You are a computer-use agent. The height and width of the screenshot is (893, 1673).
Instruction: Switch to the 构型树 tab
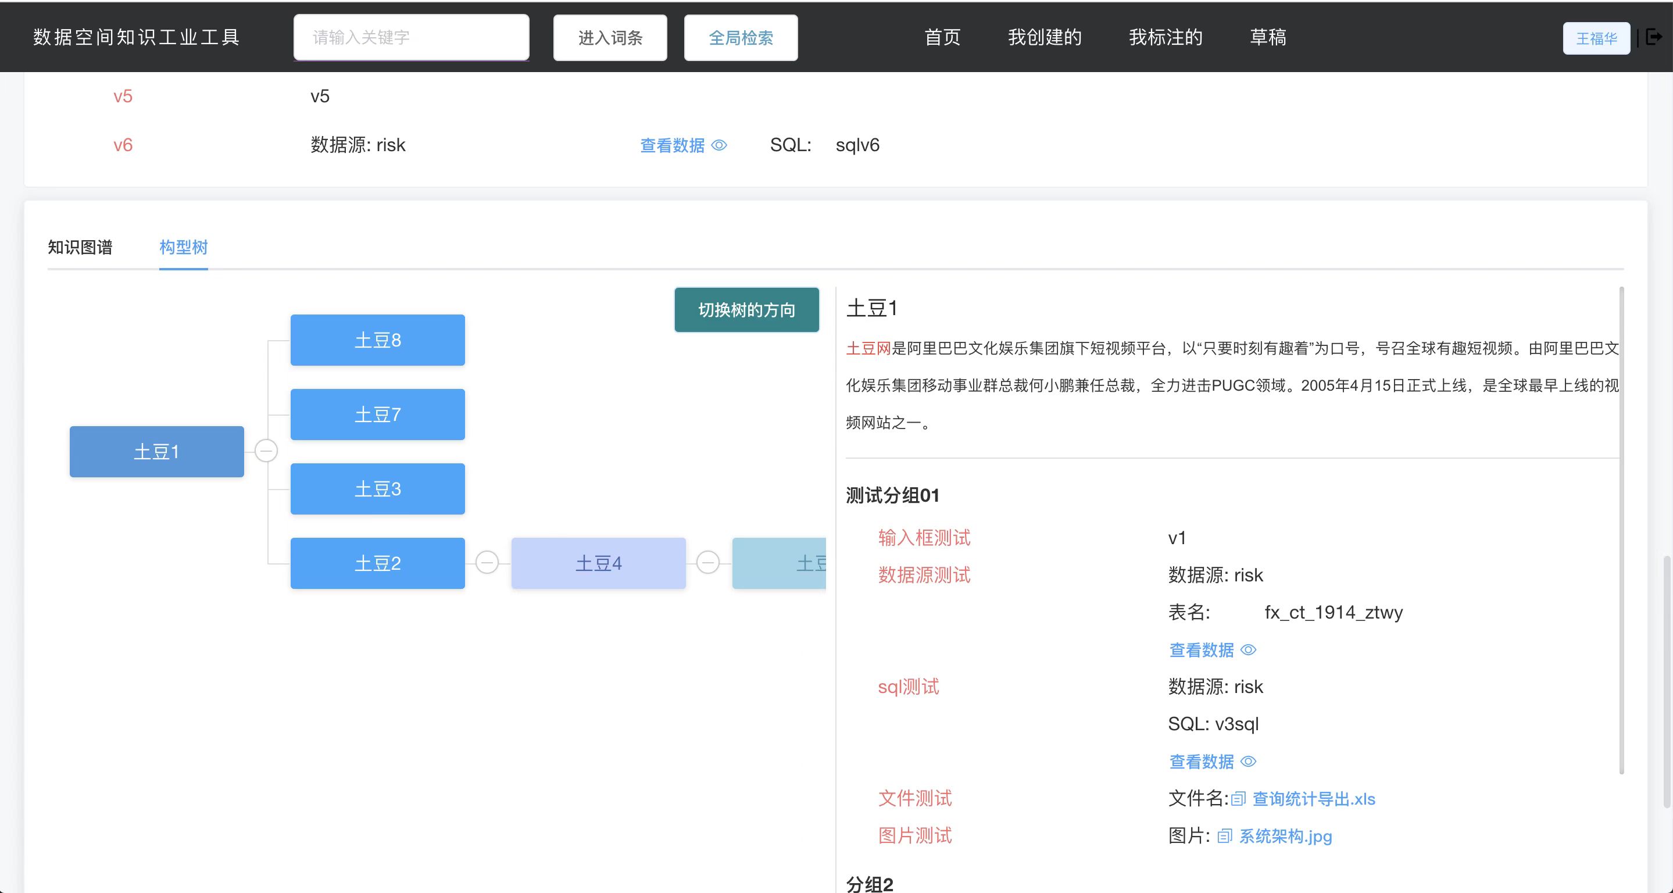pos(183,247)
